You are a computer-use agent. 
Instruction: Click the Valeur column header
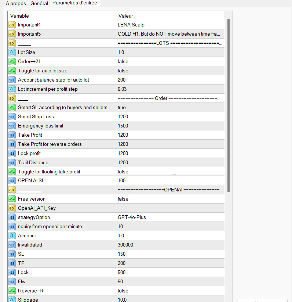click(x=169, y=16)
